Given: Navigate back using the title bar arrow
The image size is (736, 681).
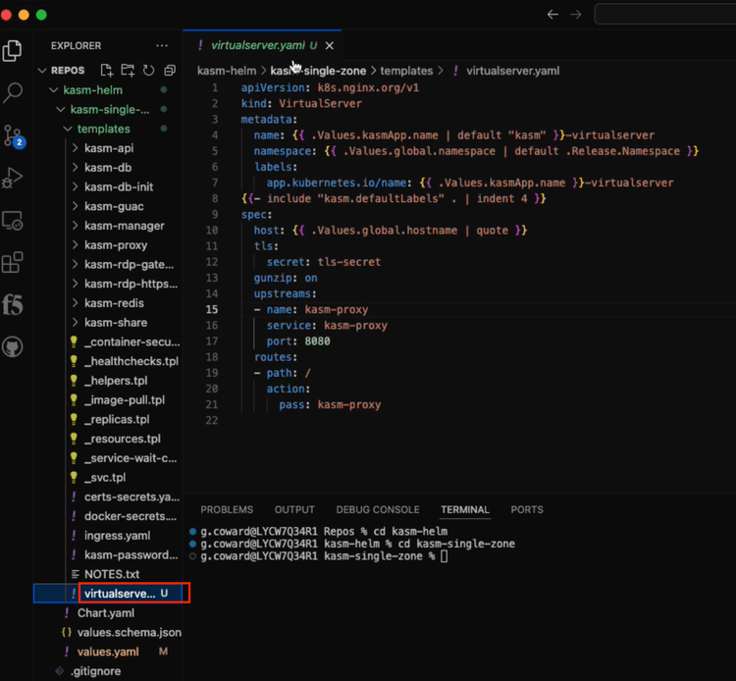Looking at the screenshot, I should tap(552, 15).
